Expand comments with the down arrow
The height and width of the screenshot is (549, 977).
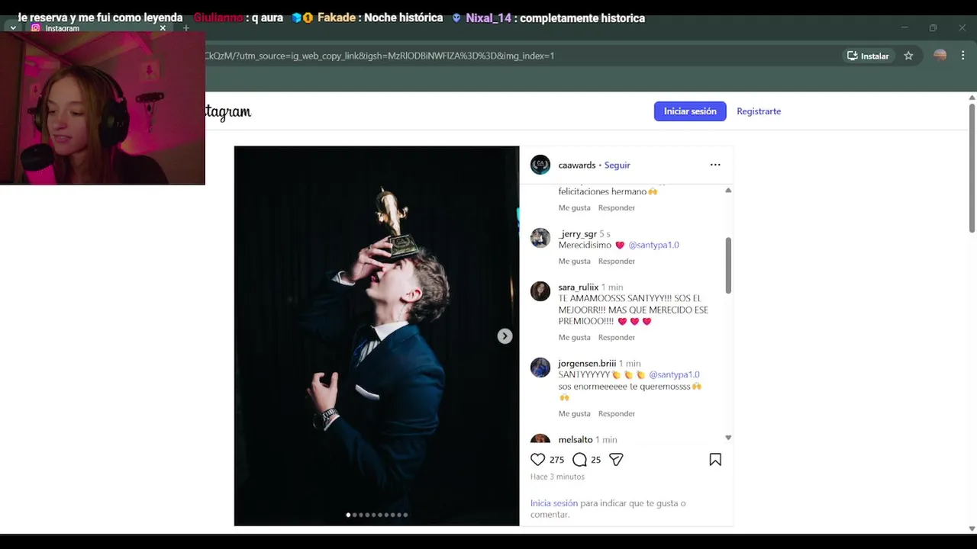728,438
